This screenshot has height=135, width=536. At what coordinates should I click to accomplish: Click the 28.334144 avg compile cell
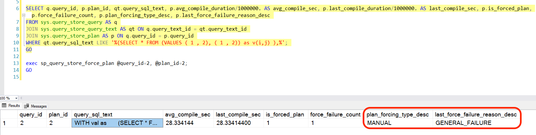click(x=179, y=123)
